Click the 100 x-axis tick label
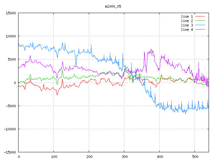Screen dimensions: 215x161 (x=54, y=157)
